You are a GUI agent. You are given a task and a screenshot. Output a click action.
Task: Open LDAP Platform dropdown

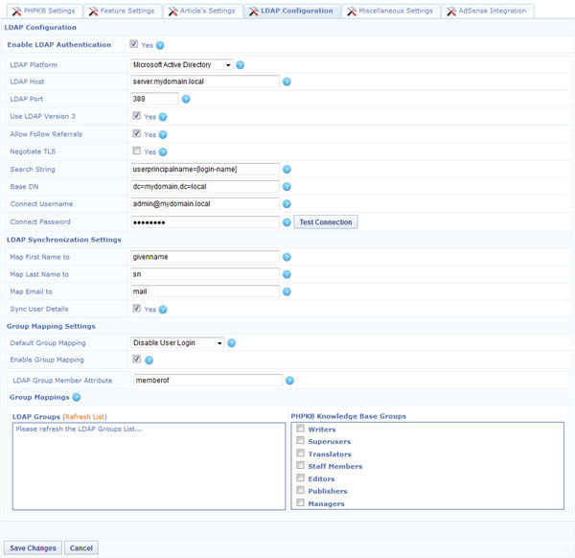182,65
